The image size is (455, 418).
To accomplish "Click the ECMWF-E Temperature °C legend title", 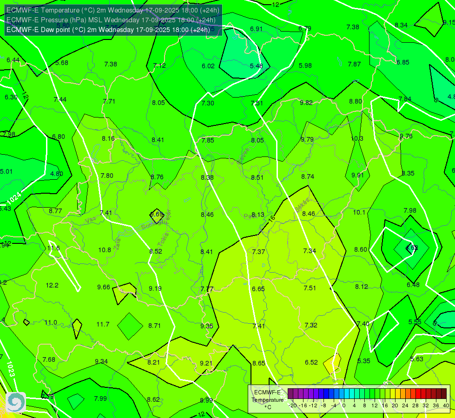I will [x=268, y=400].
